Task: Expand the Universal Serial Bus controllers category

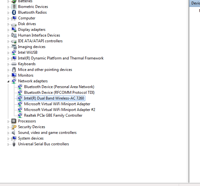Action: coord(8,144)
